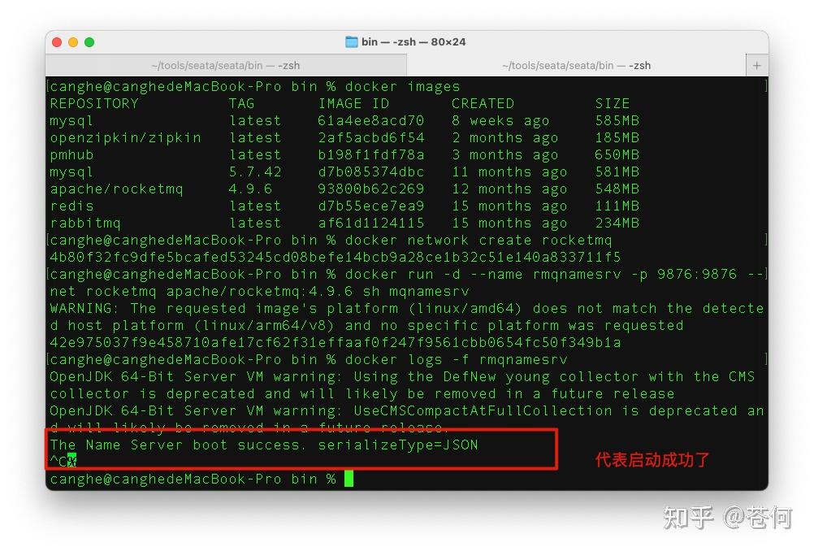Open a new terminal tab with plus button
This screenshot has width=814, height=551.
[x=756, y=66]
